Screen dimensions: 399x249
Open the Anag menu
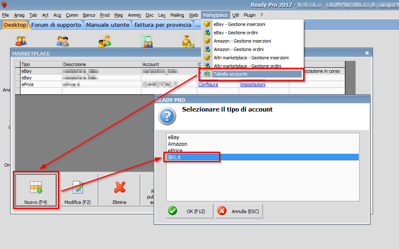pos(19,15)
